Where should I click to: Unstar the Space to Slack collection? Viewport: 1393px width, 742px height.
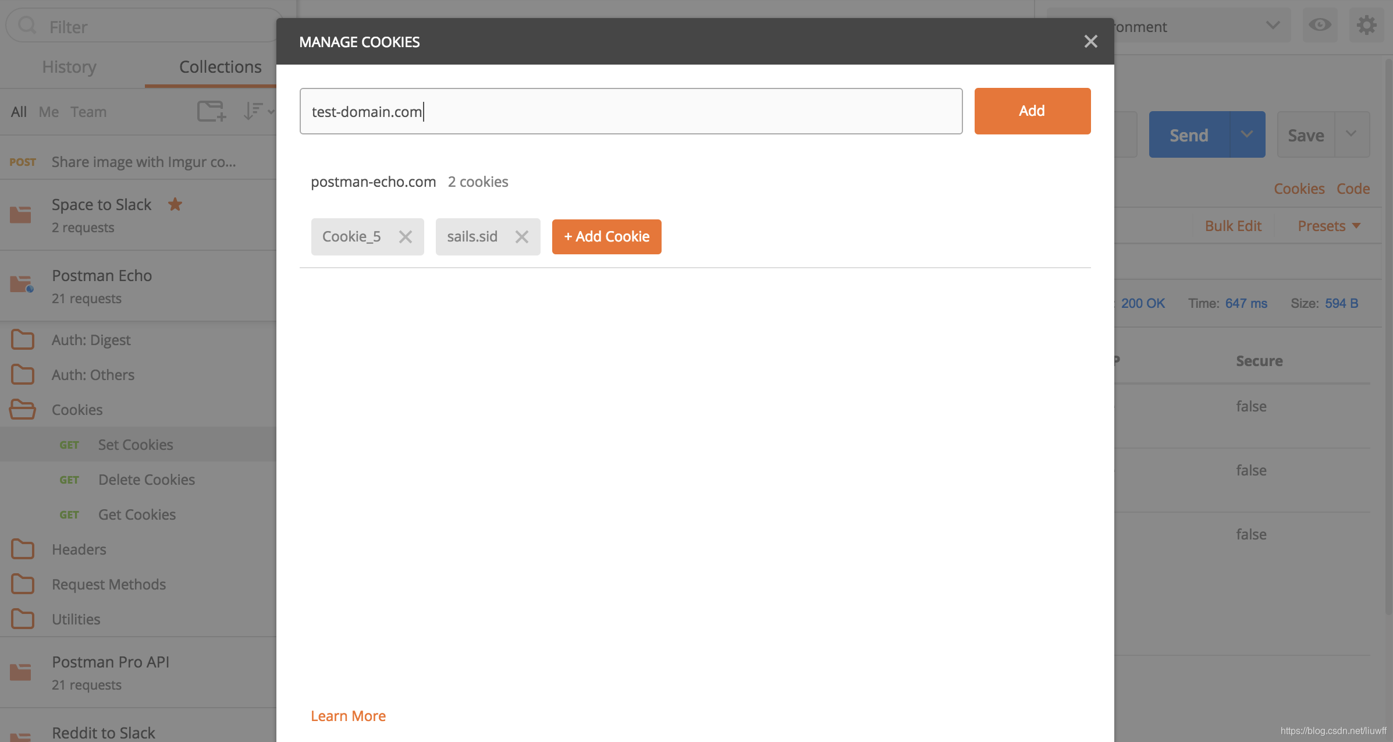175,204
